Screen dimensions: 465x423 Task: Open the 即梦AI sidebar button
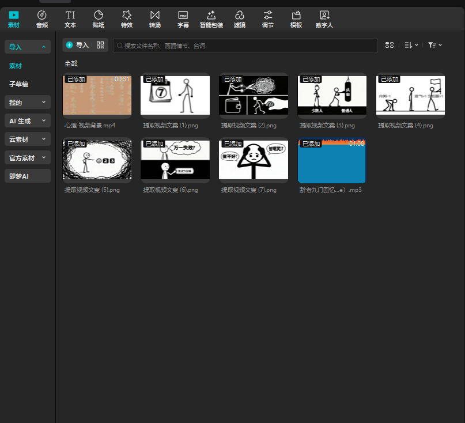click(28, 176)
